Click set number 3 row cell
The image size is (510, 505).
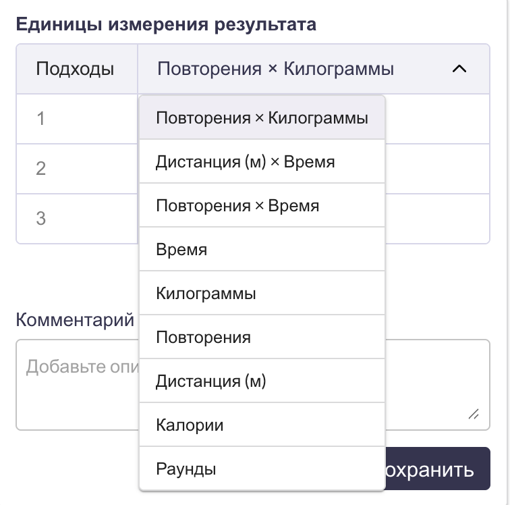tap(41, 219)
